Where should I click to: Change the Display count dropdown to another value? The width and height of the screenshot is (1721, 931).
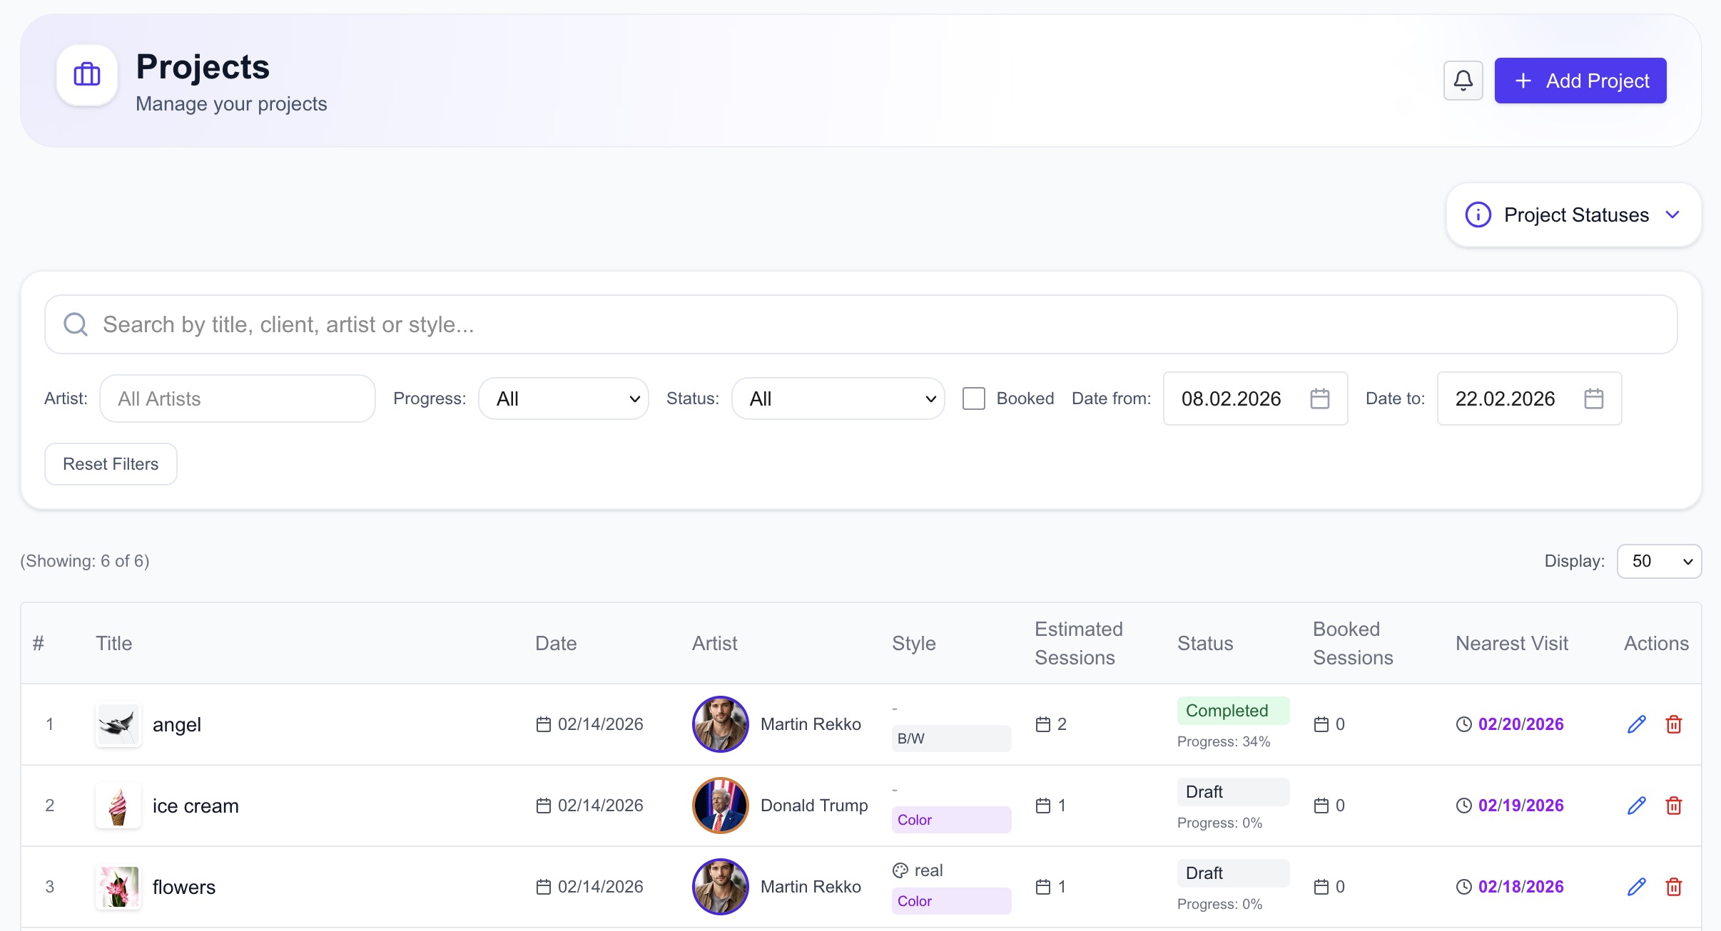click(1657, 561)
